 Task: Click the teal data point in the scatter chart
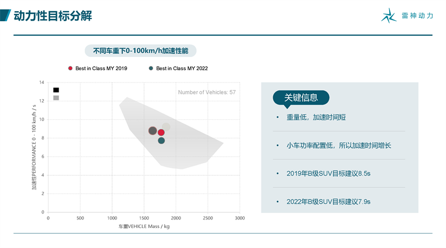click(x=161, y=140)
